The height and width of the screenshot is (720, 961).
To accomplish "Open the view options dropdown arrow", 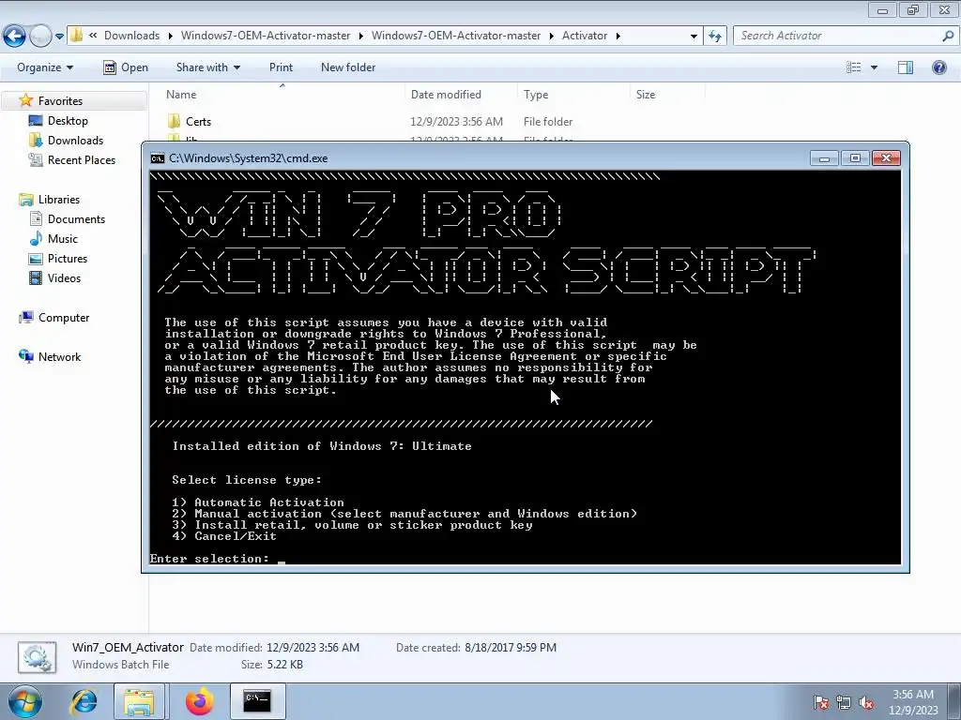I will tap(874, 67).
